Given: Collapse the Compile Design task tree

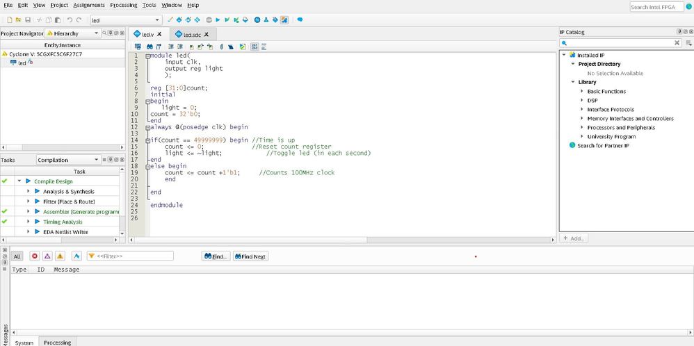Looking at the screenshot, I should [19, 181].
